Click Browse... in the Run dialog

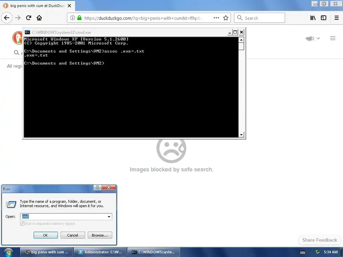pyautogui.click(x=100, y=235)
